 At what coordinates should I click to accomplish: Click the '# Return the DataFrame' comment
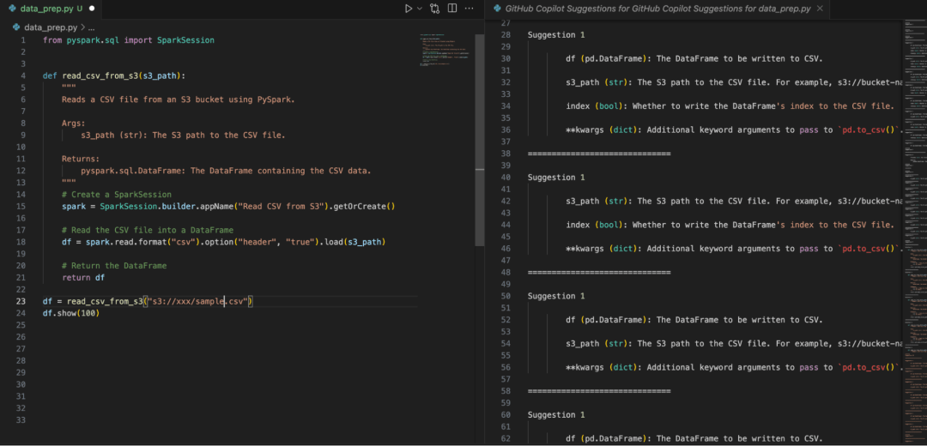click(x=114, y=266)
